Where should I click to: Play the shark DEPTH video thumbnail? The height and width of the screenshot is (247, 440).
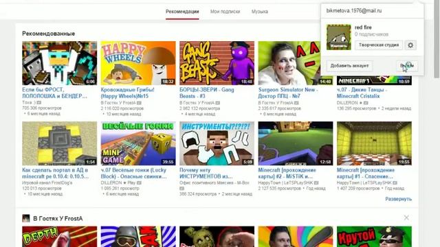pos(60,237)
